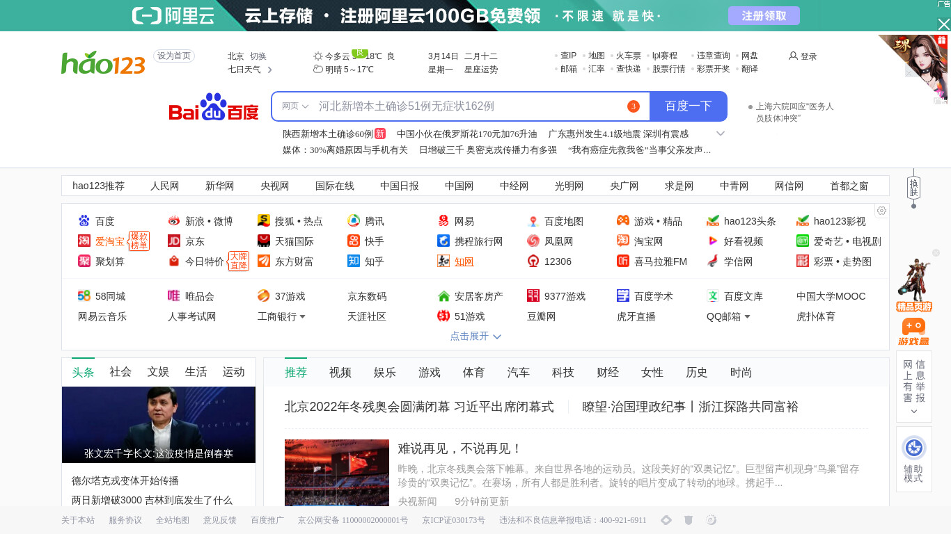This screenshot has width=951, height=534.
Task: Open the 央视网 link
Action: click(275, 186)
